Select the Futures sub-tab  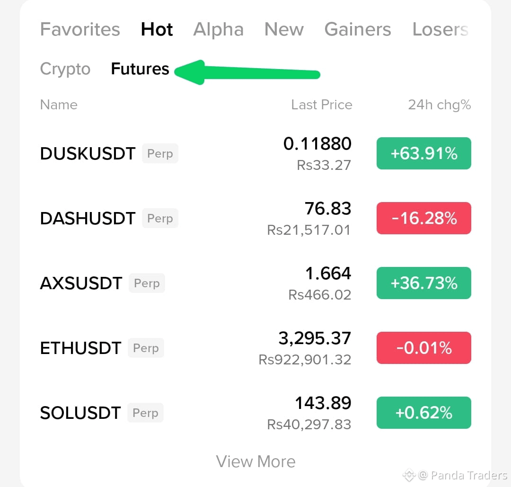pyautogui.click(x=140, y=69)
